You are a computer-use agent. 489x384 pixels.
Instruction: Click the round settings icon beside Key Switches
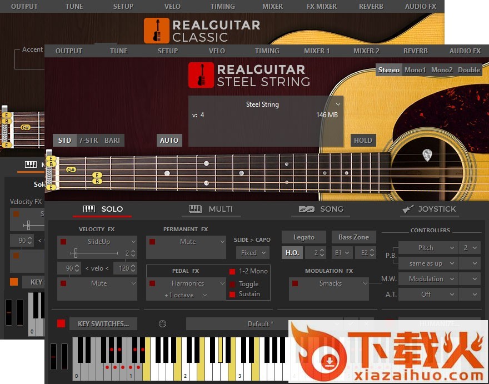162,324
